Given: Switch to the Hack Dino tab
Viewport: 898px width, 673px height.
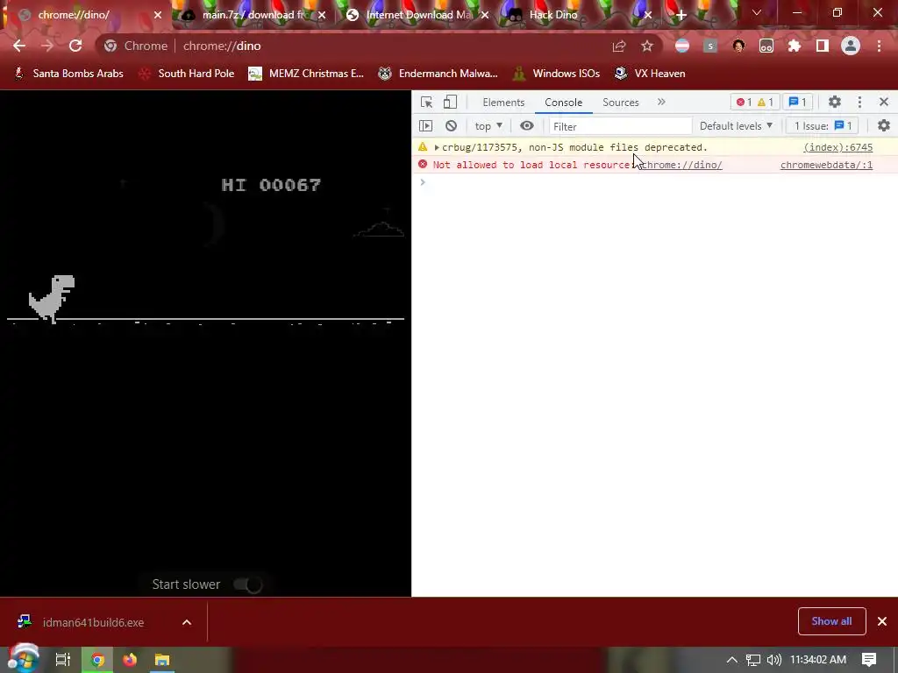Looking at the screenshot, I should click(581, 15).
